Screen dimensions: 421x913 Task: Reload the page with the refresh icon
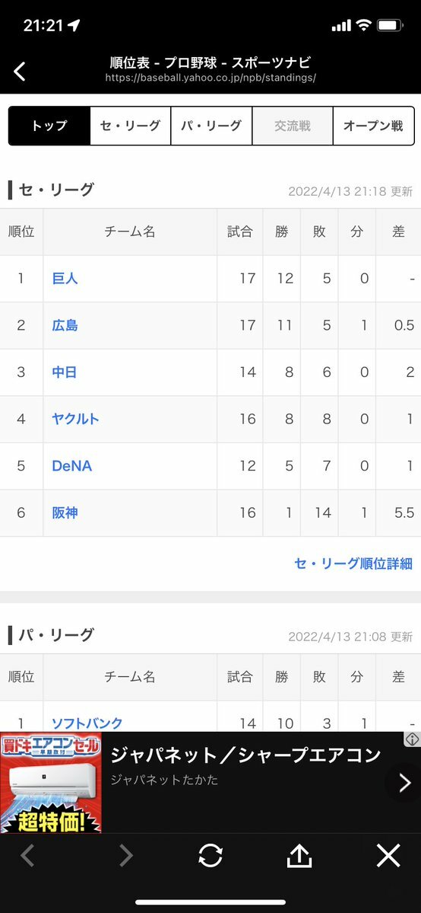pos(210,856)
